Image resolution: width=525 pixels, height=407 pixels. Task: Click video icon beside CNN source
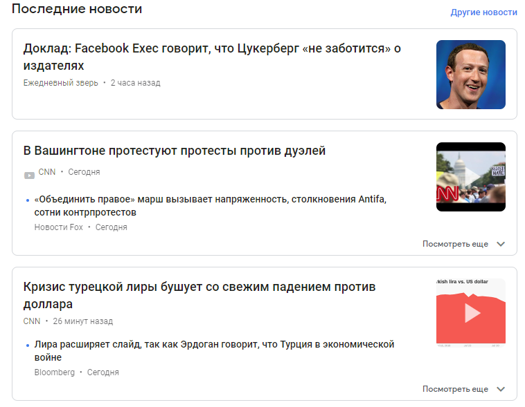point(30,175)
